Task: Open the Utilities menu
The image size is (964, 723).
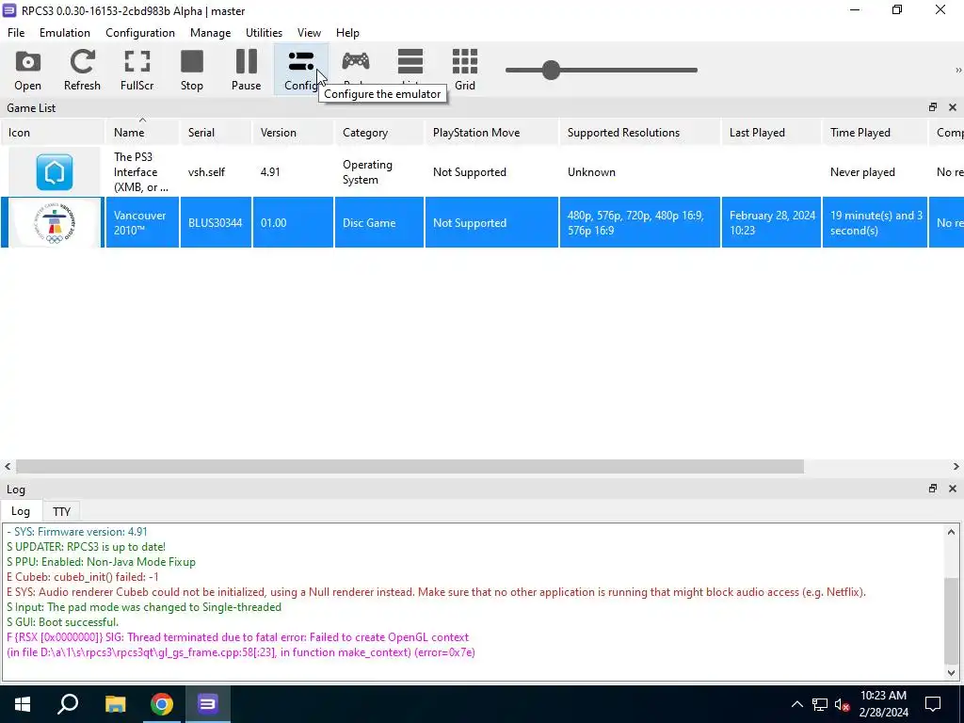Action: (x=264, y=33)
